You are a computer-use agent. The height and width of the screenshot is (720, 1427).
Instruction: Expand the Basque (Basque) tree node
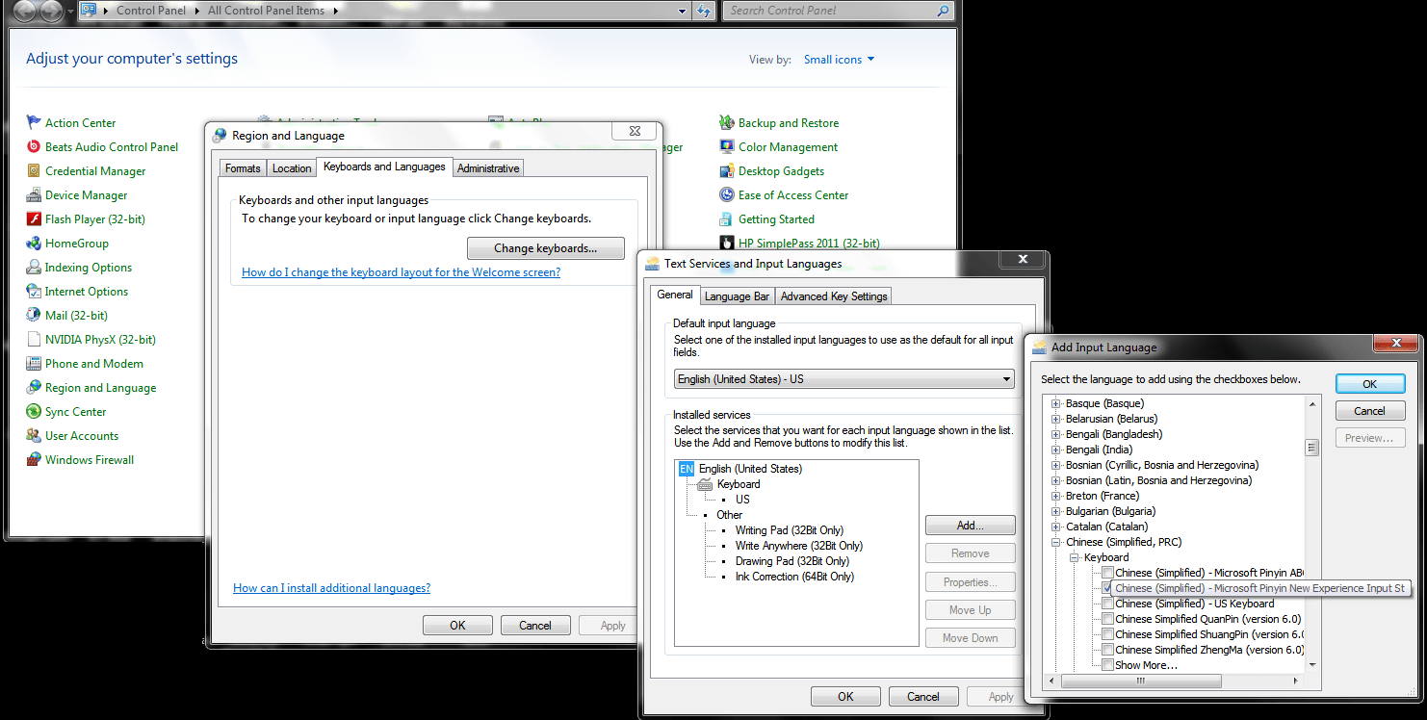click(1056, 403)
